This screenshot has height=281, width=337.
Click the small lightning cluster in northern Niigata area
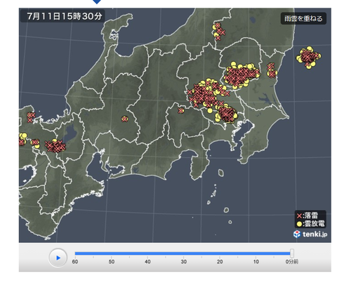218,32
